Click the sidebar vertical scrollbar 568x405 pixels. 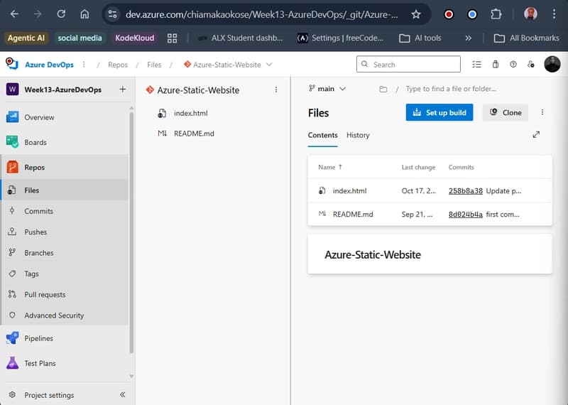pyautogui.click(x=131, y=232)
